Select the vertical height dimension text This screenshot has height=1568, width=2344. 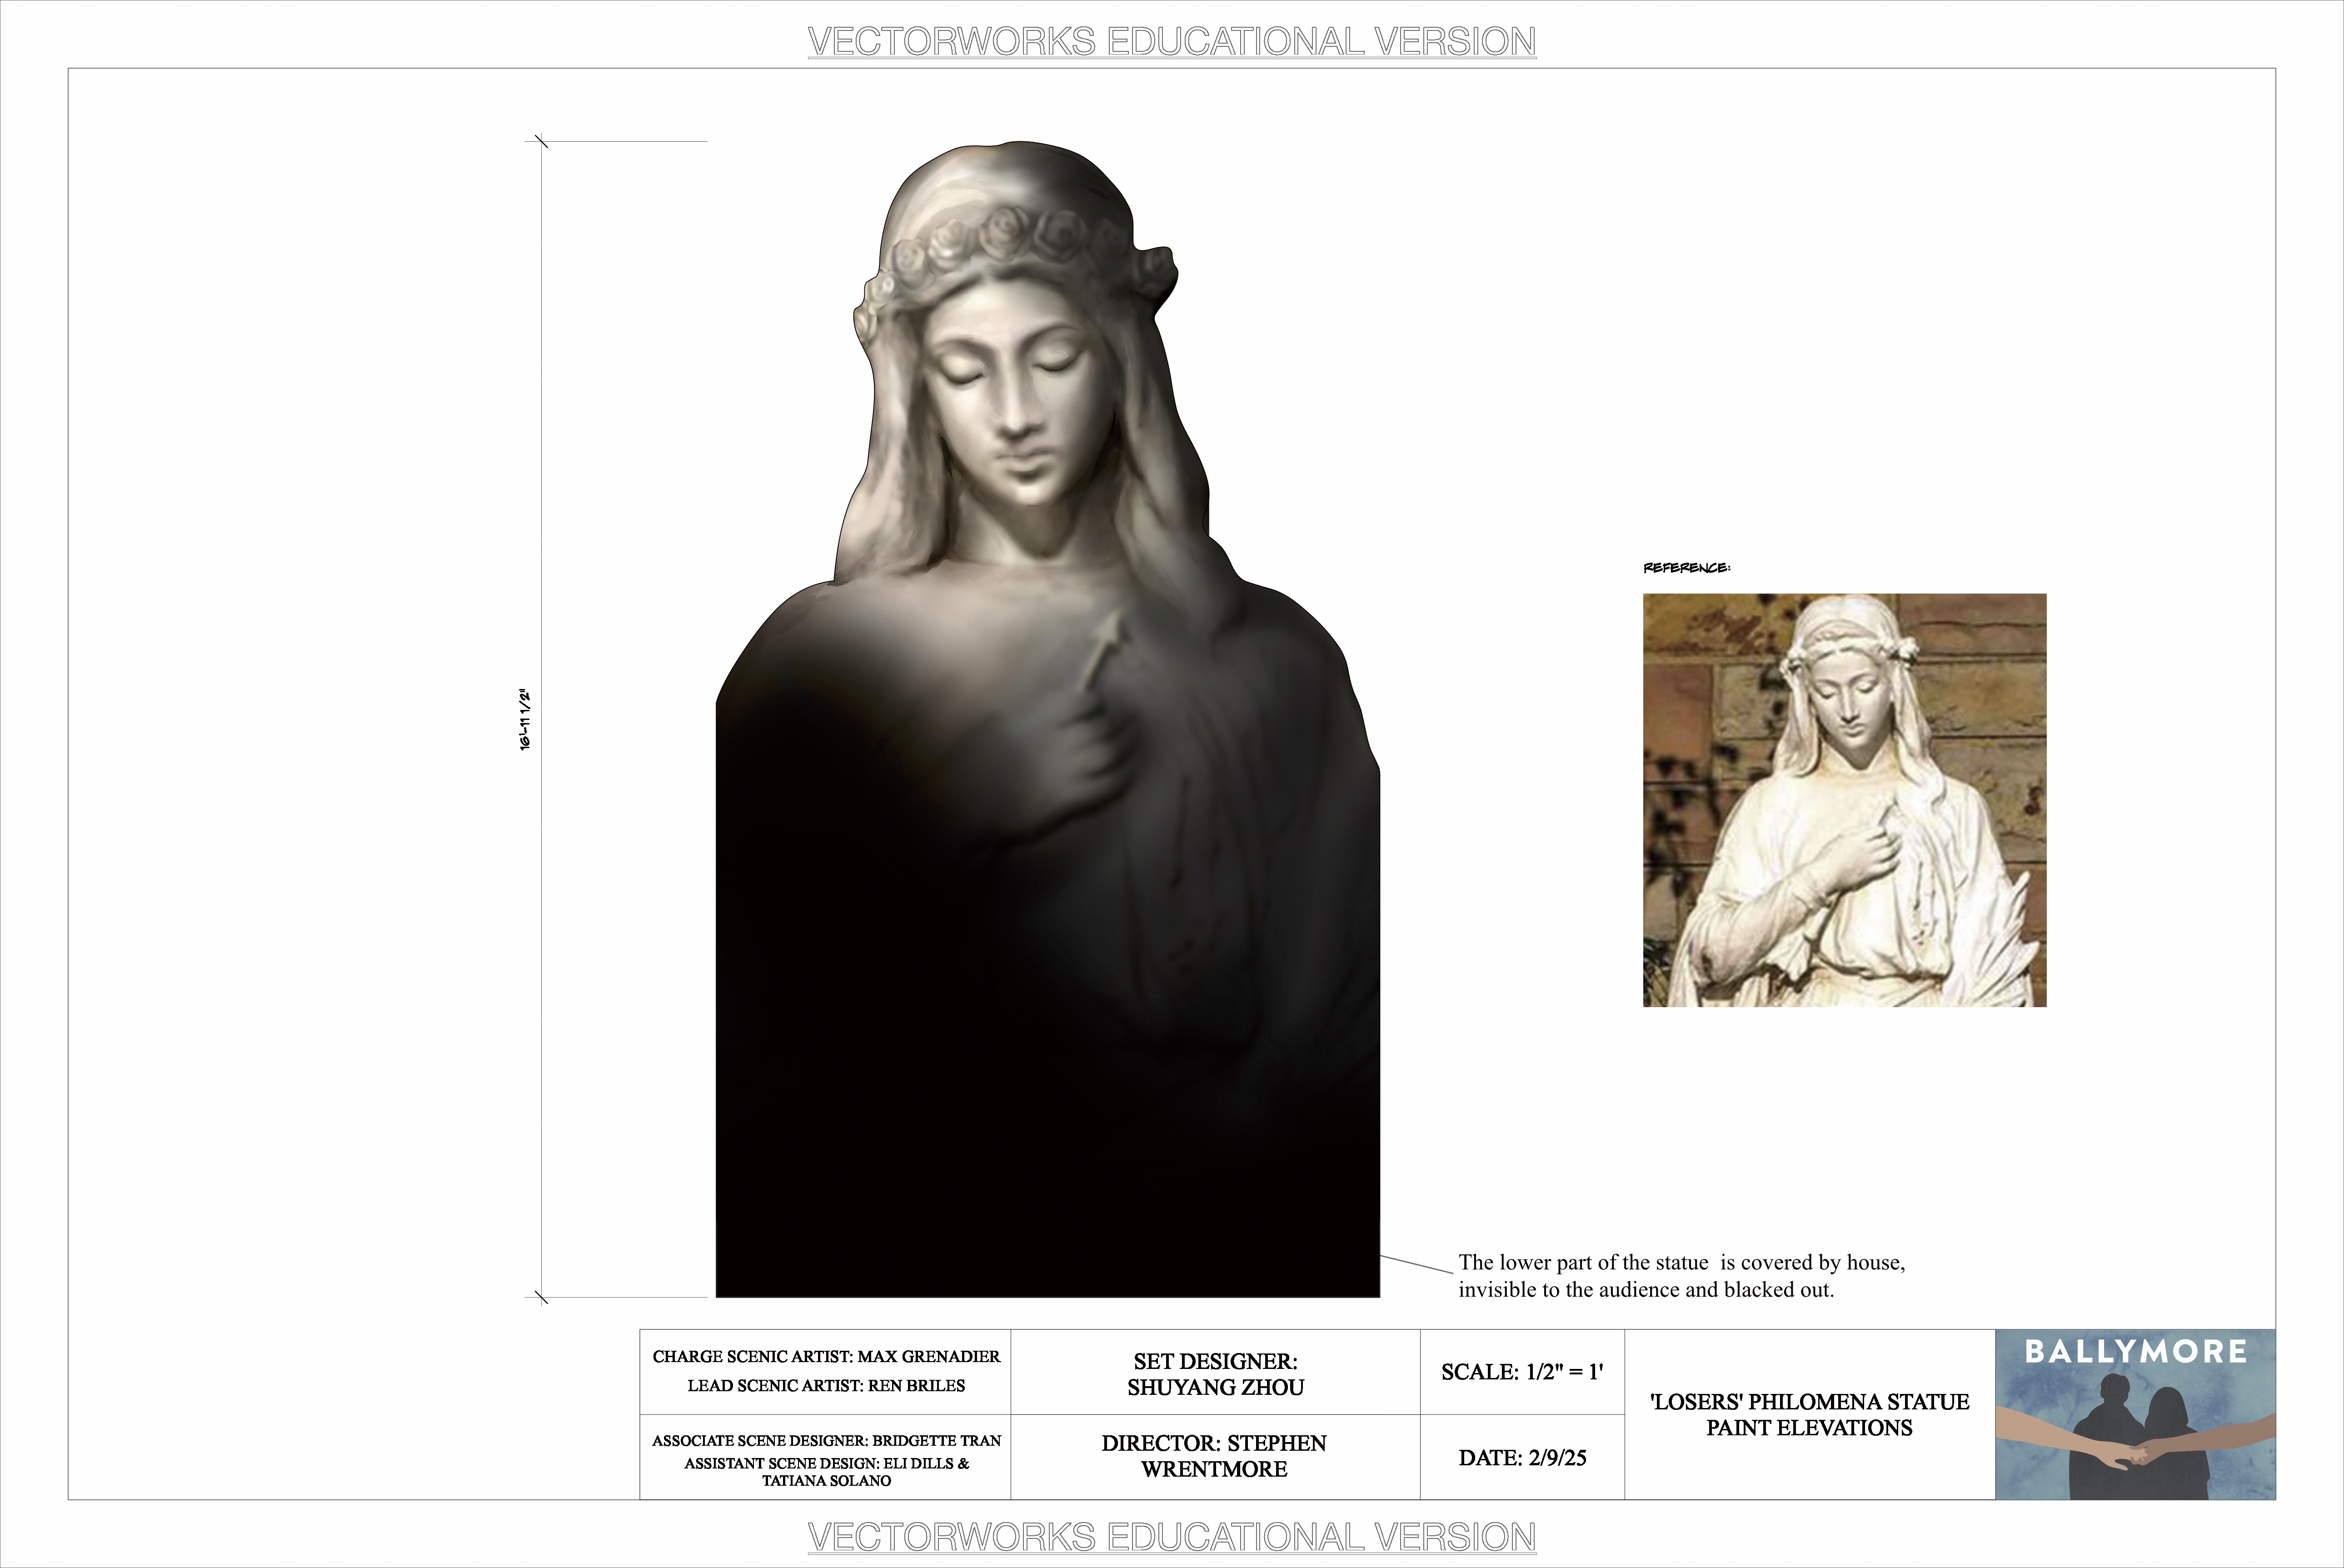tap(525, 720)
